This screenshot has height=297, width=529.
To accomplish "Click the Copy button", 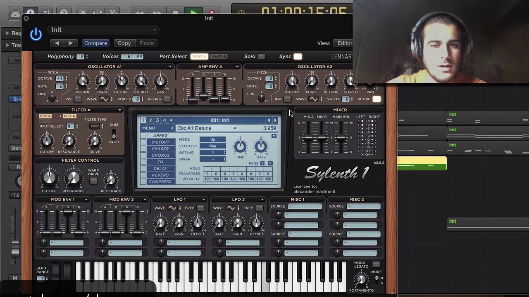I will click(124, 43).
